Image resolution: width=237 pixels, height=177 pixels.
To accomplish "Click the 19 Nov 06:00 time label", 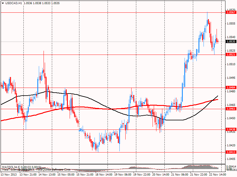I will (x=123, y=175).
